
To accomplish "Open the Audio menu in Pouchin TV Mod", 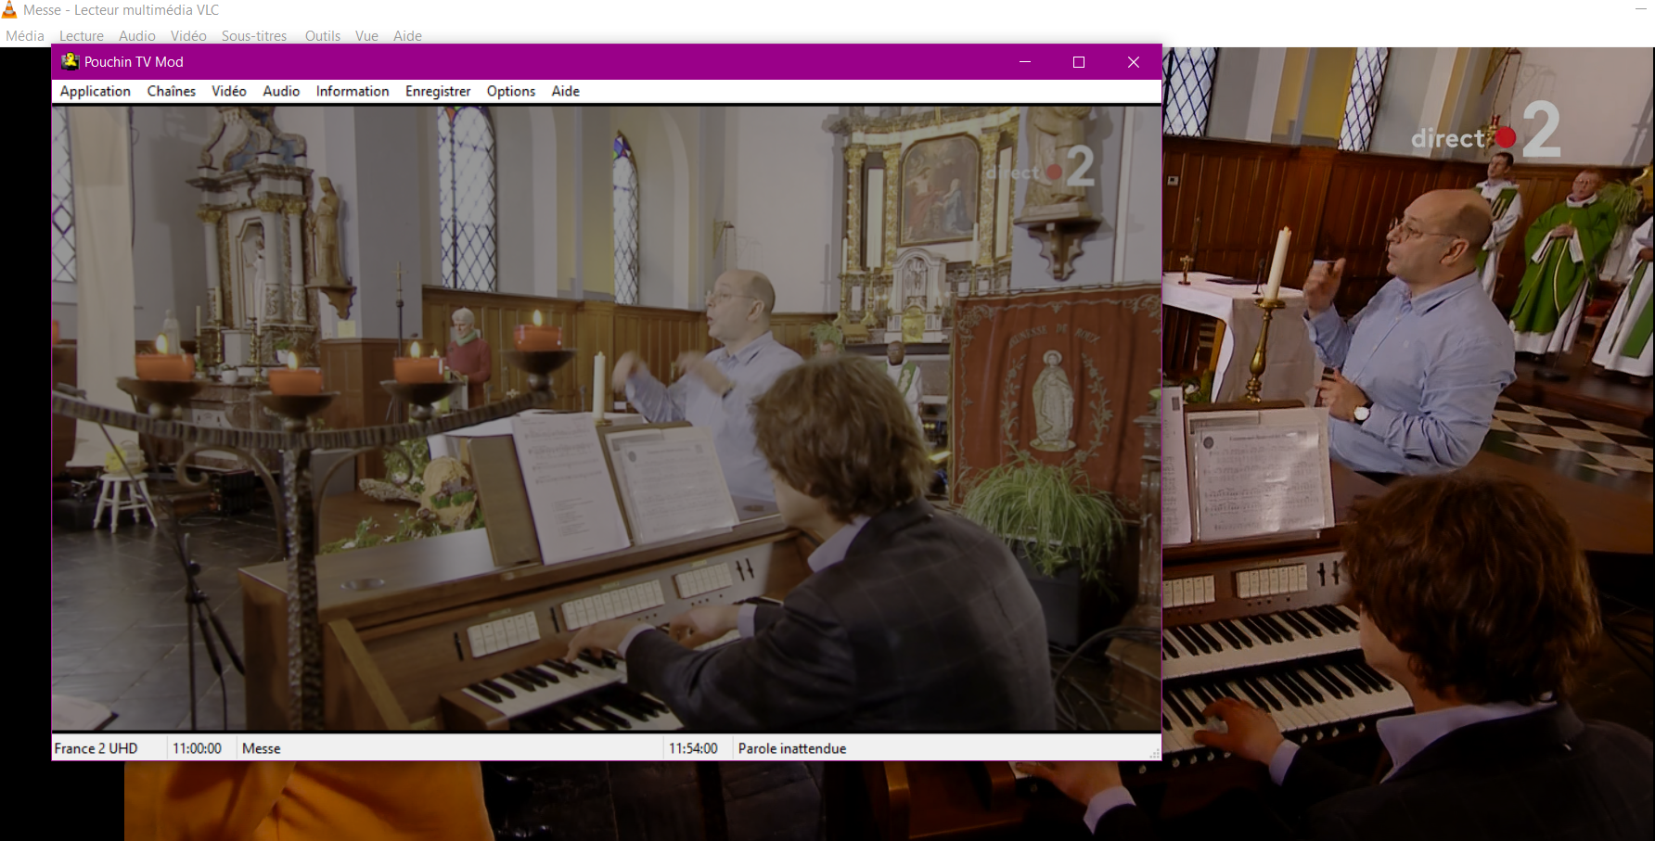I will click(x=281, y=91).
